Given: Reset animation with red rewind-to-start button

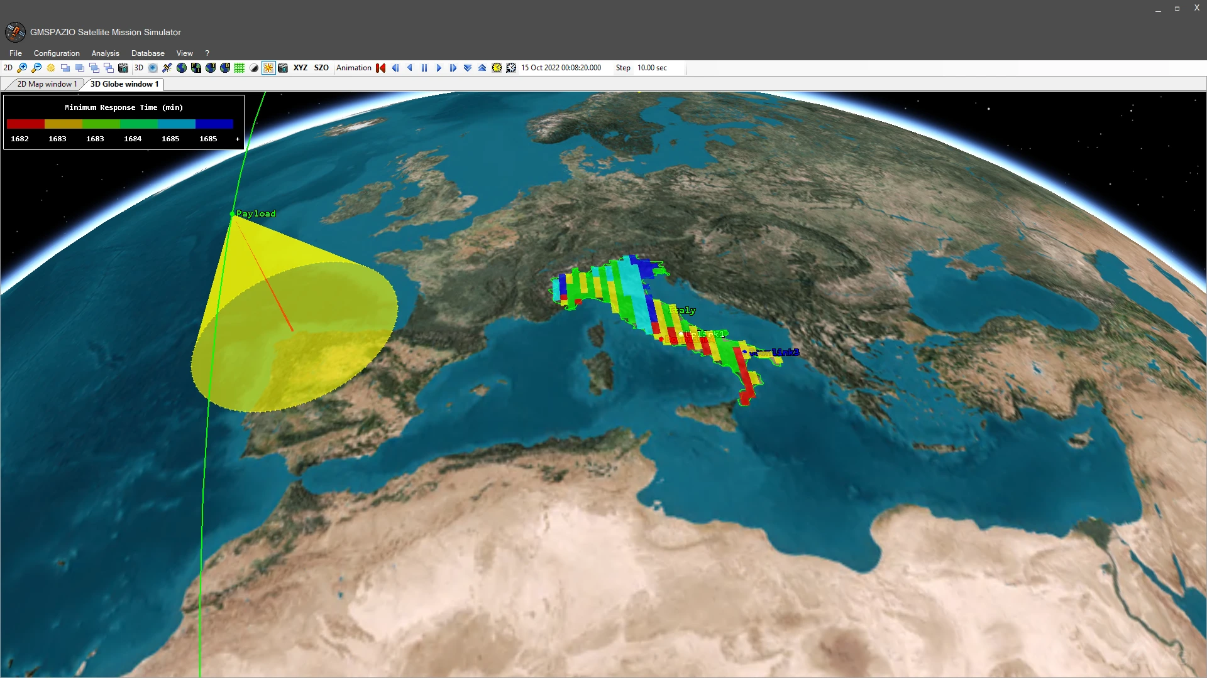Looking at the screenshot, I should click(x=381, y=68).
